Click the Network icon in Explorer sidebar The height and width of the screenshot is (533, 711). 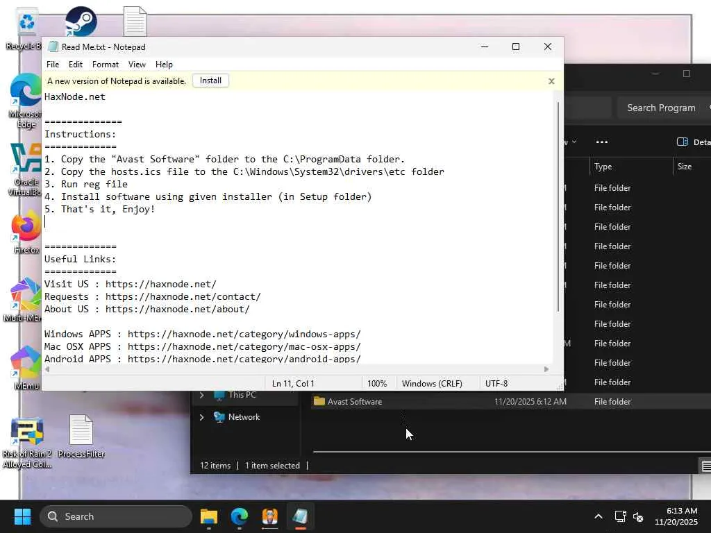[x=219, y=417]
